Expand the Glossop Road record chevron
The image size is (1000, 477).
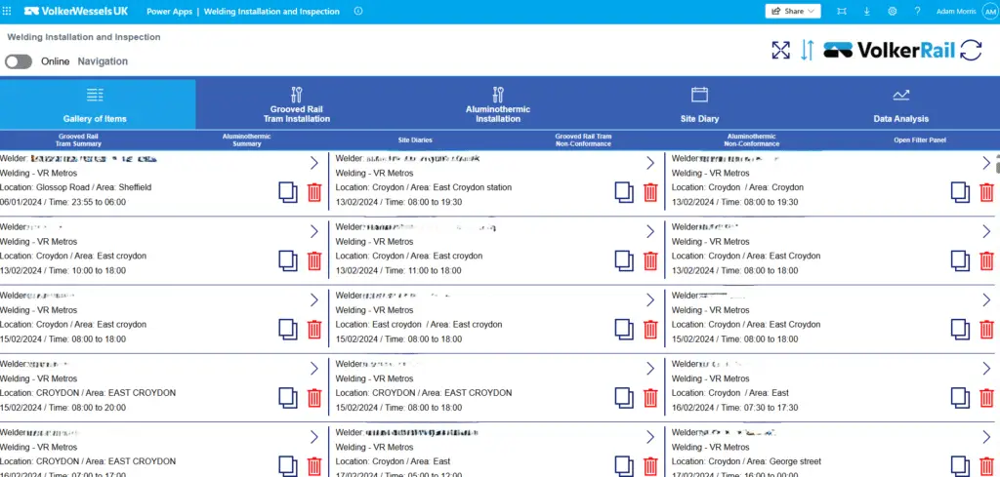coord(313,163)
